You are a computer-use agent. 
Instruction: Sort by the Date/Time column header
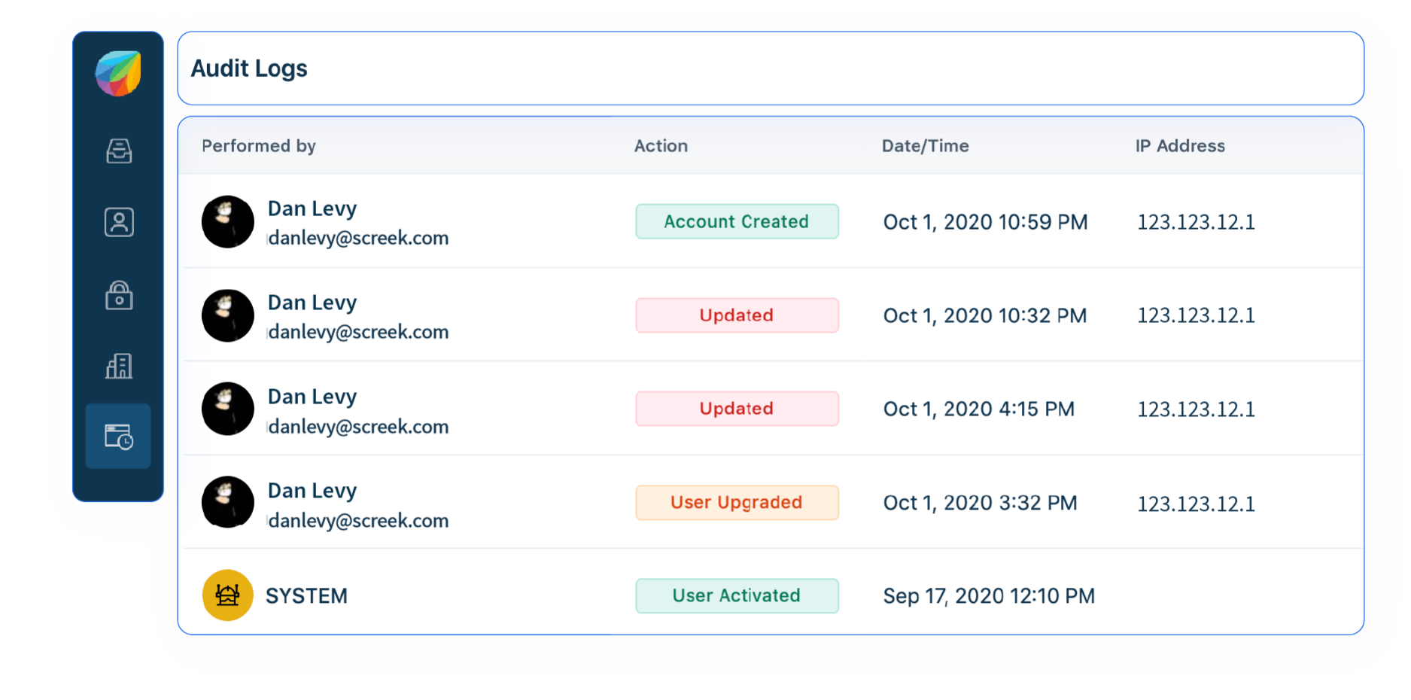(925, 146)
